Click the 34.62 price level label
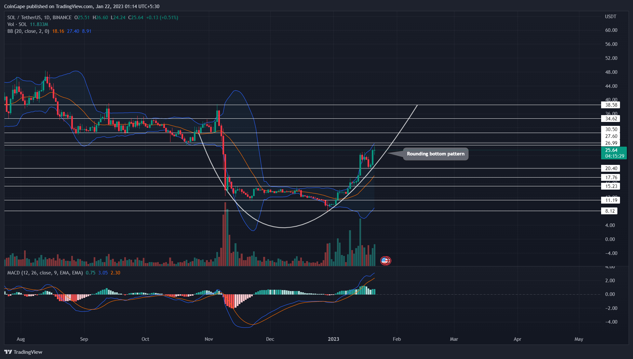 pyautogui.click(x=611, y=119)
